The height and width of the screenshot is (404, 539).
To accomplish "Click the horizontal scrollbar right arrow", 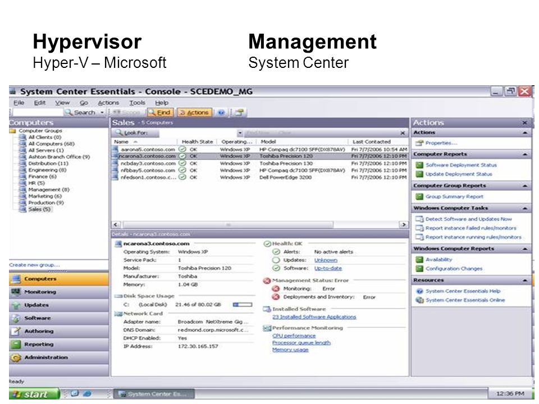I will 404,224.
